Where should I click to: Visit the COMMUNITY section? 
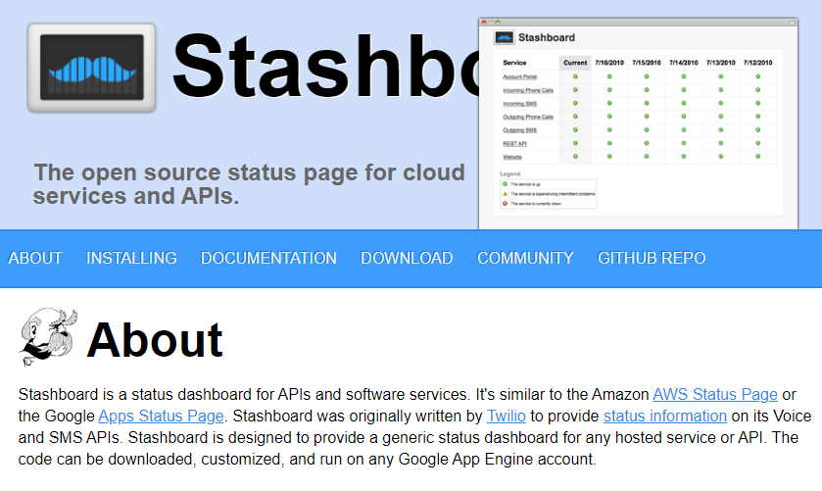[525, 258]
